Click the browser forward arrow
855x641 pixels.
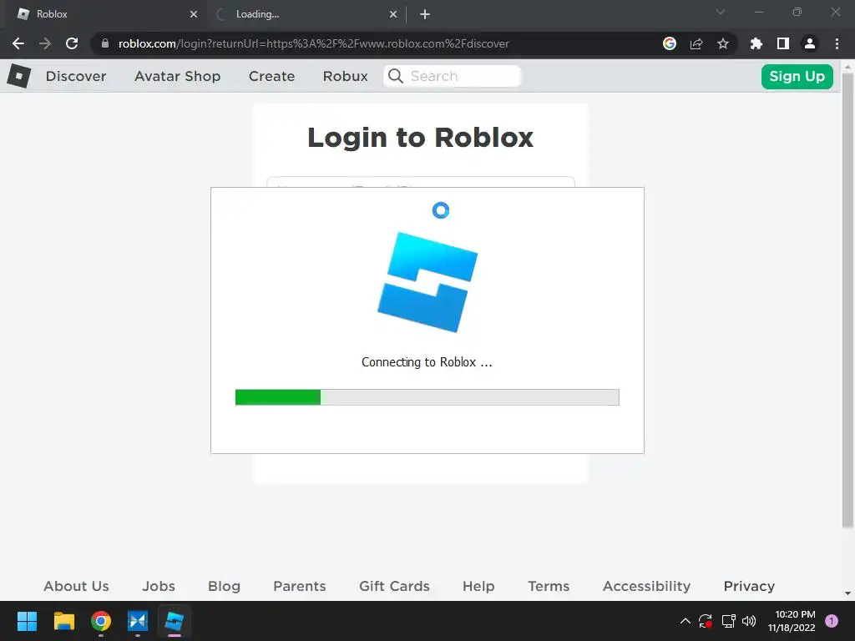tap(45, 43)
